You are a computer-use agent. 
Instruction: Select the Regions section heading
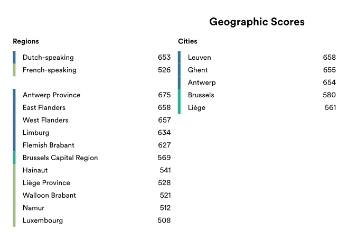[x=26, y=41]
